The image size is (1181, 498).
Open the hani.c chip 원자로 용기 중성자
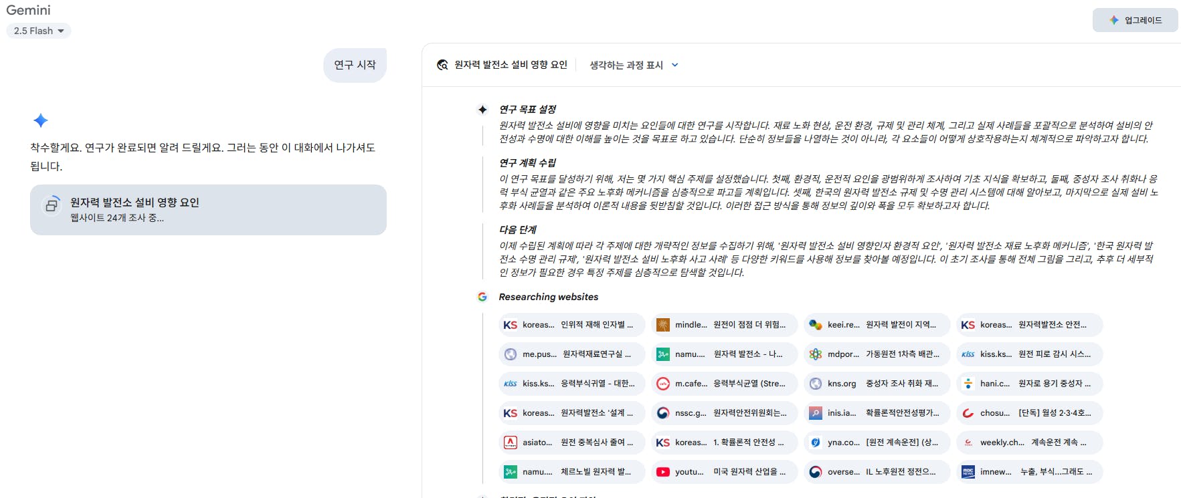point(1029,384)
